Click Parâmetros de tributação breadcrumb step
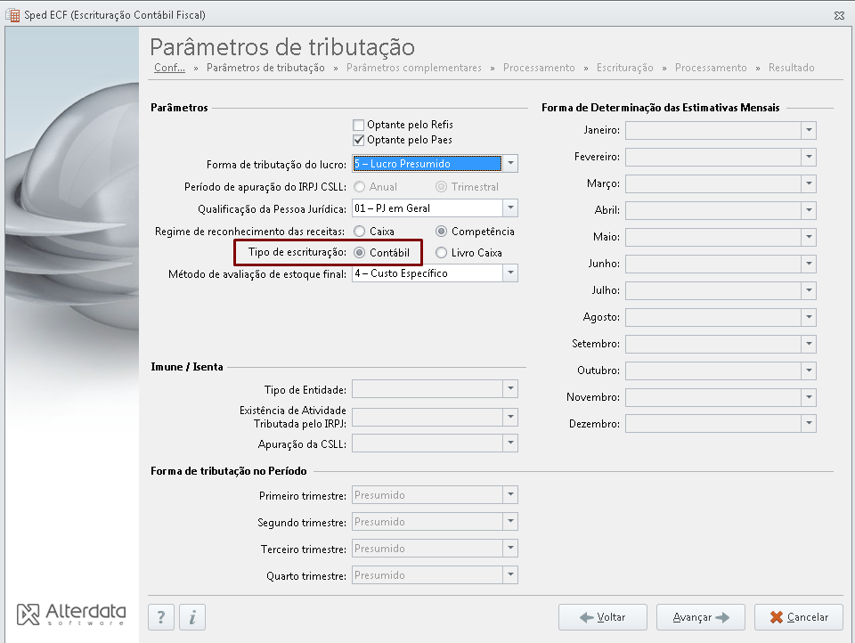Viewport: 855px width, 643px height. (265, 68)
